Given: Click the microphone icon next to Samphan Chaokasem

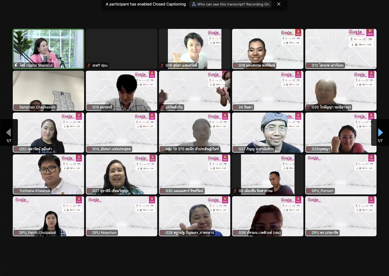Looking at the screenshot, I should (16, 107).
